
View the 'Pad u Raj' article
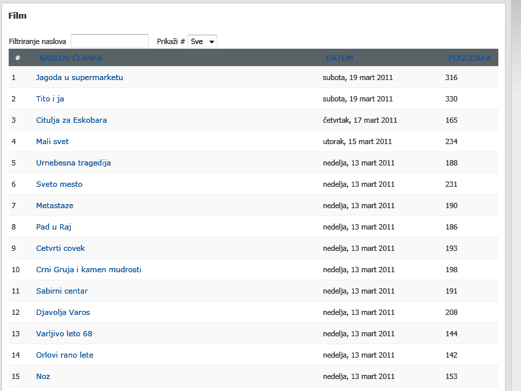(53, 227)
